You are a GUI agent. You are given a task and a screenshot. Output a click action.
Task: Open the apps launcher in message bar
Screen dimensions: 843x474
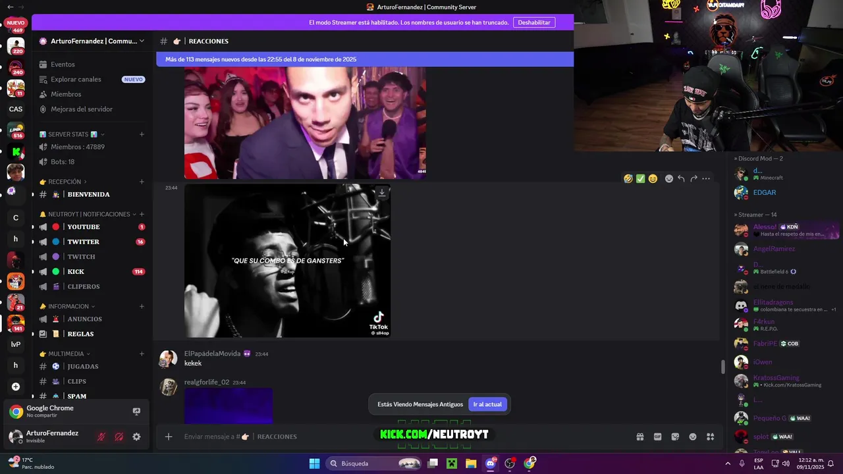710,436
